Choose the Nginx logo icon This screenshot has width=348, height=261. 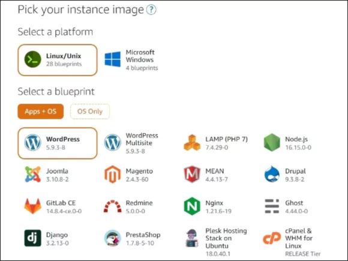[x=192, y=206]
